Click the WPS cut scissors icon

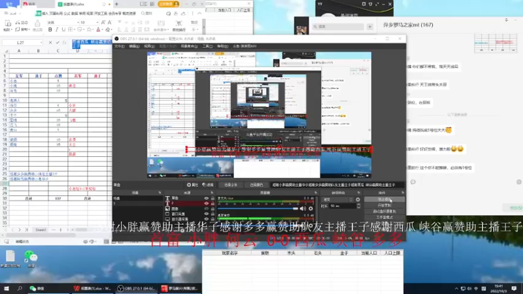point(19,22)
